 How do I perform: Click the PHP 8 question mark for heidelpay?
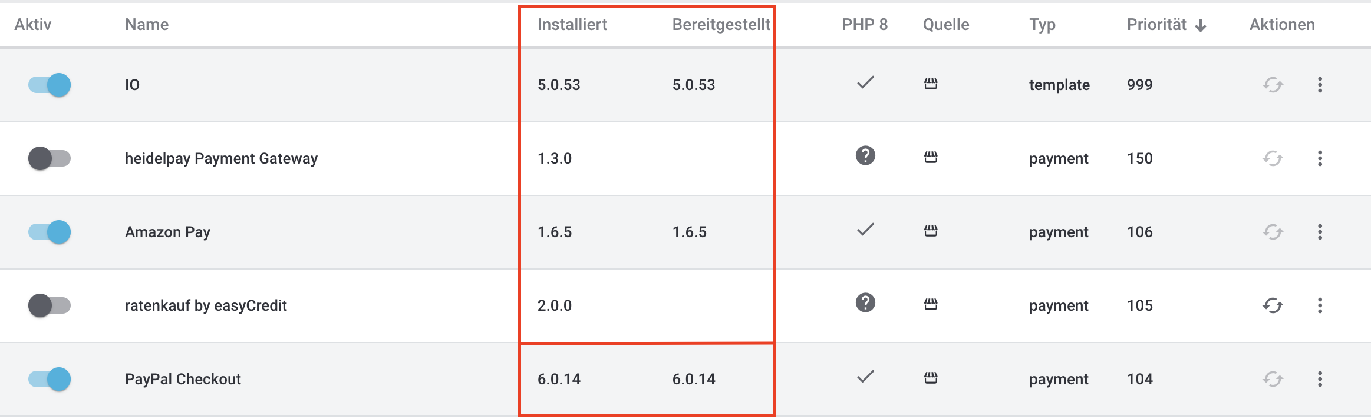point(865,156)
